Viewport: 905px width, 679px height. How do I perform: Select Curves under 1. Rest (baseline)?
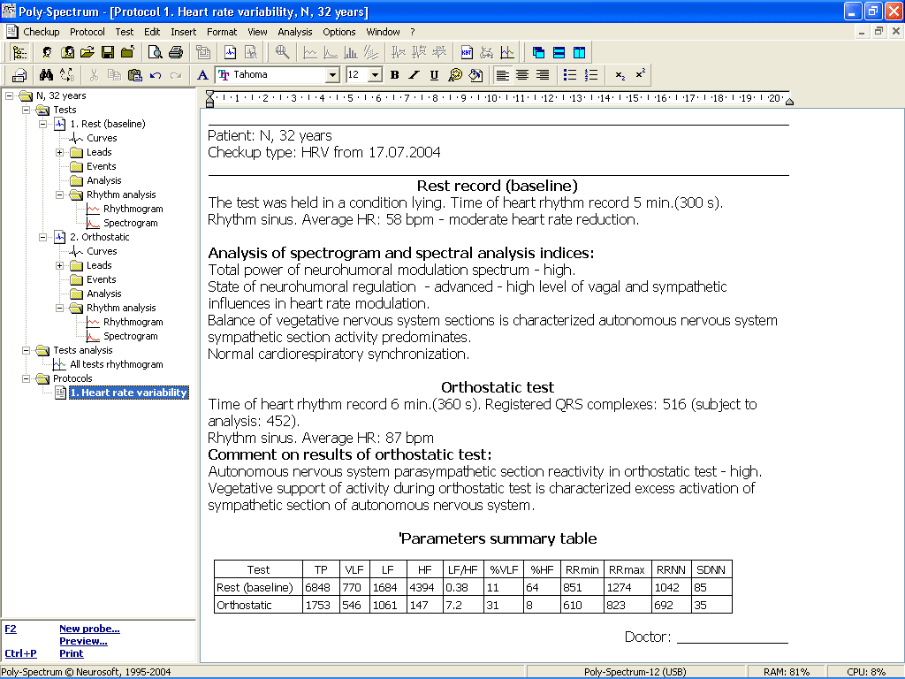[x=102, y=138]
